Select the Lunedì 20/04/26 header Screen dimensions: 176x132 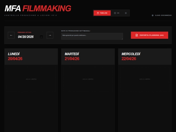[x=31, y=56]
